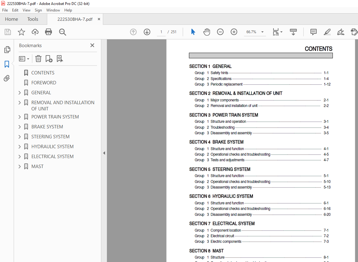Open the Window menu
Screen dimensions: 358x262
click(53, 10)
